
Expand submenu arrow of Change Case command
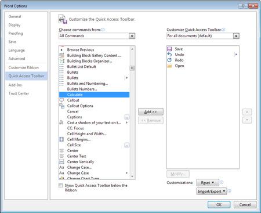click(127, 173)
